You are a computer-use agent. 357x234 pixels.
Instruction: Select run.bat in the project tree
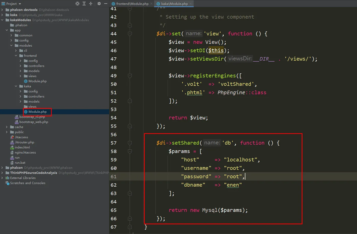click(20, 163)
